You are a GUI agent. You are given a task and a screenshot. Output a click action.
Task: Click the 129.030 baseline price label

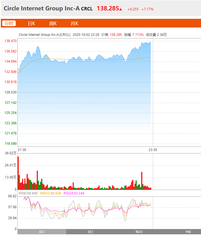point(11,92)
